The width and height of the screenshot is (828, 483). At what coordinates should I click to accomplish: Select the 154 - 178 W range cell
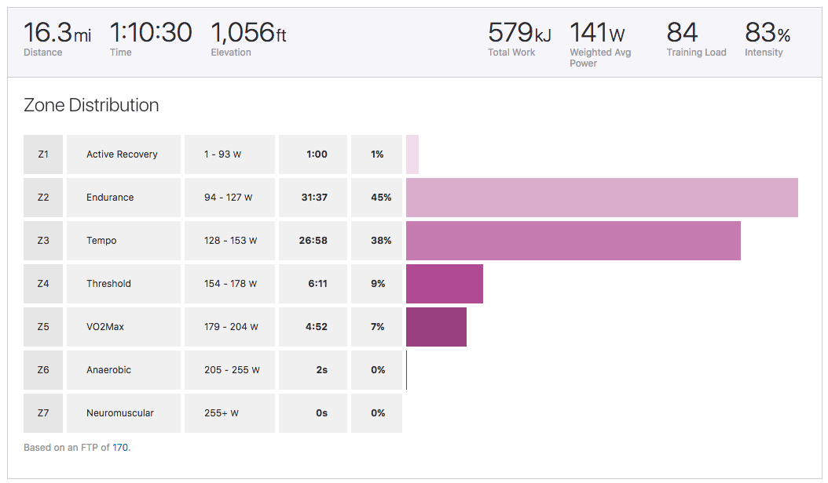(229, 284)
